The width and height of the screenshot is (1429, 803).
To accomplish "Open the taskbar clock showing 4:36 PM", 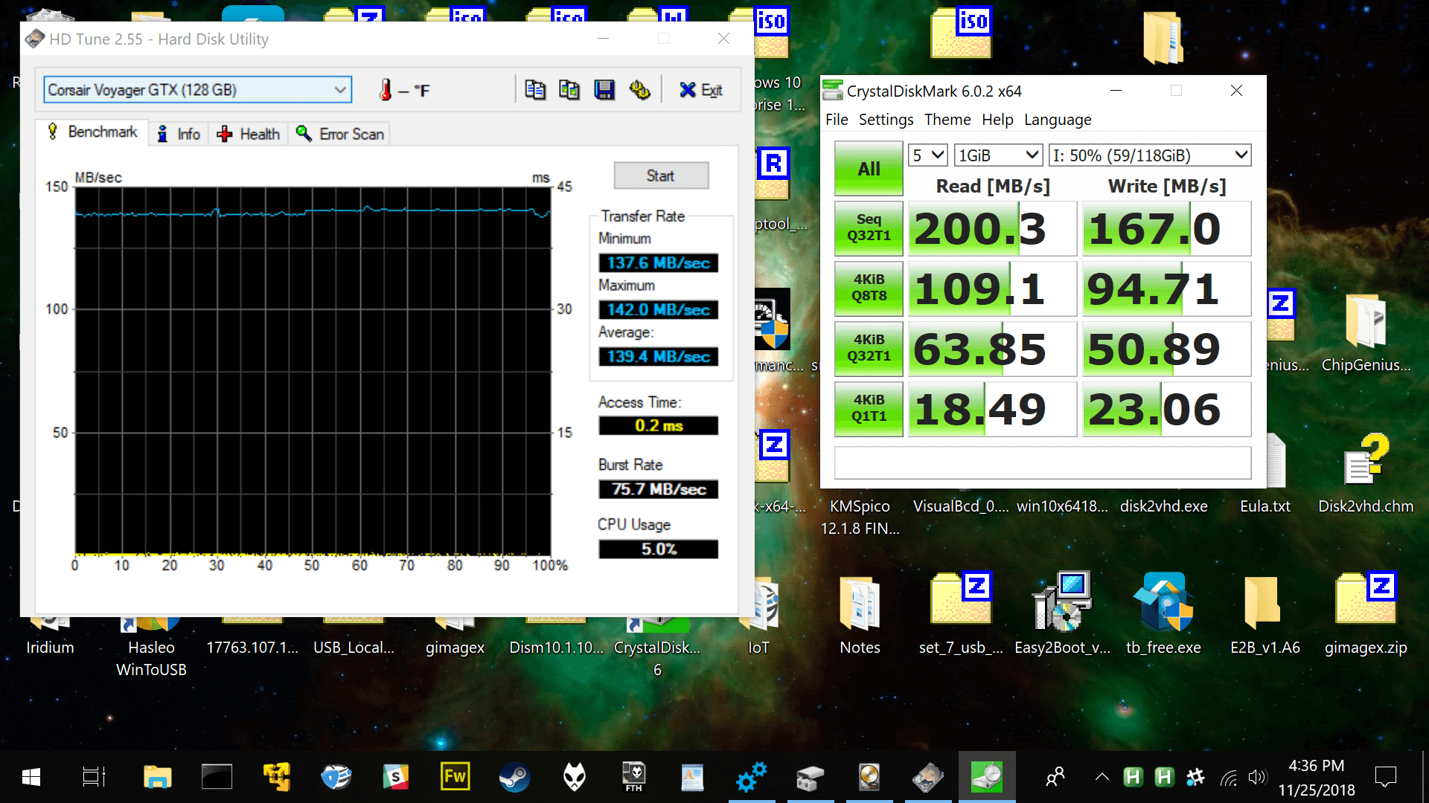I will [1317, 778].
